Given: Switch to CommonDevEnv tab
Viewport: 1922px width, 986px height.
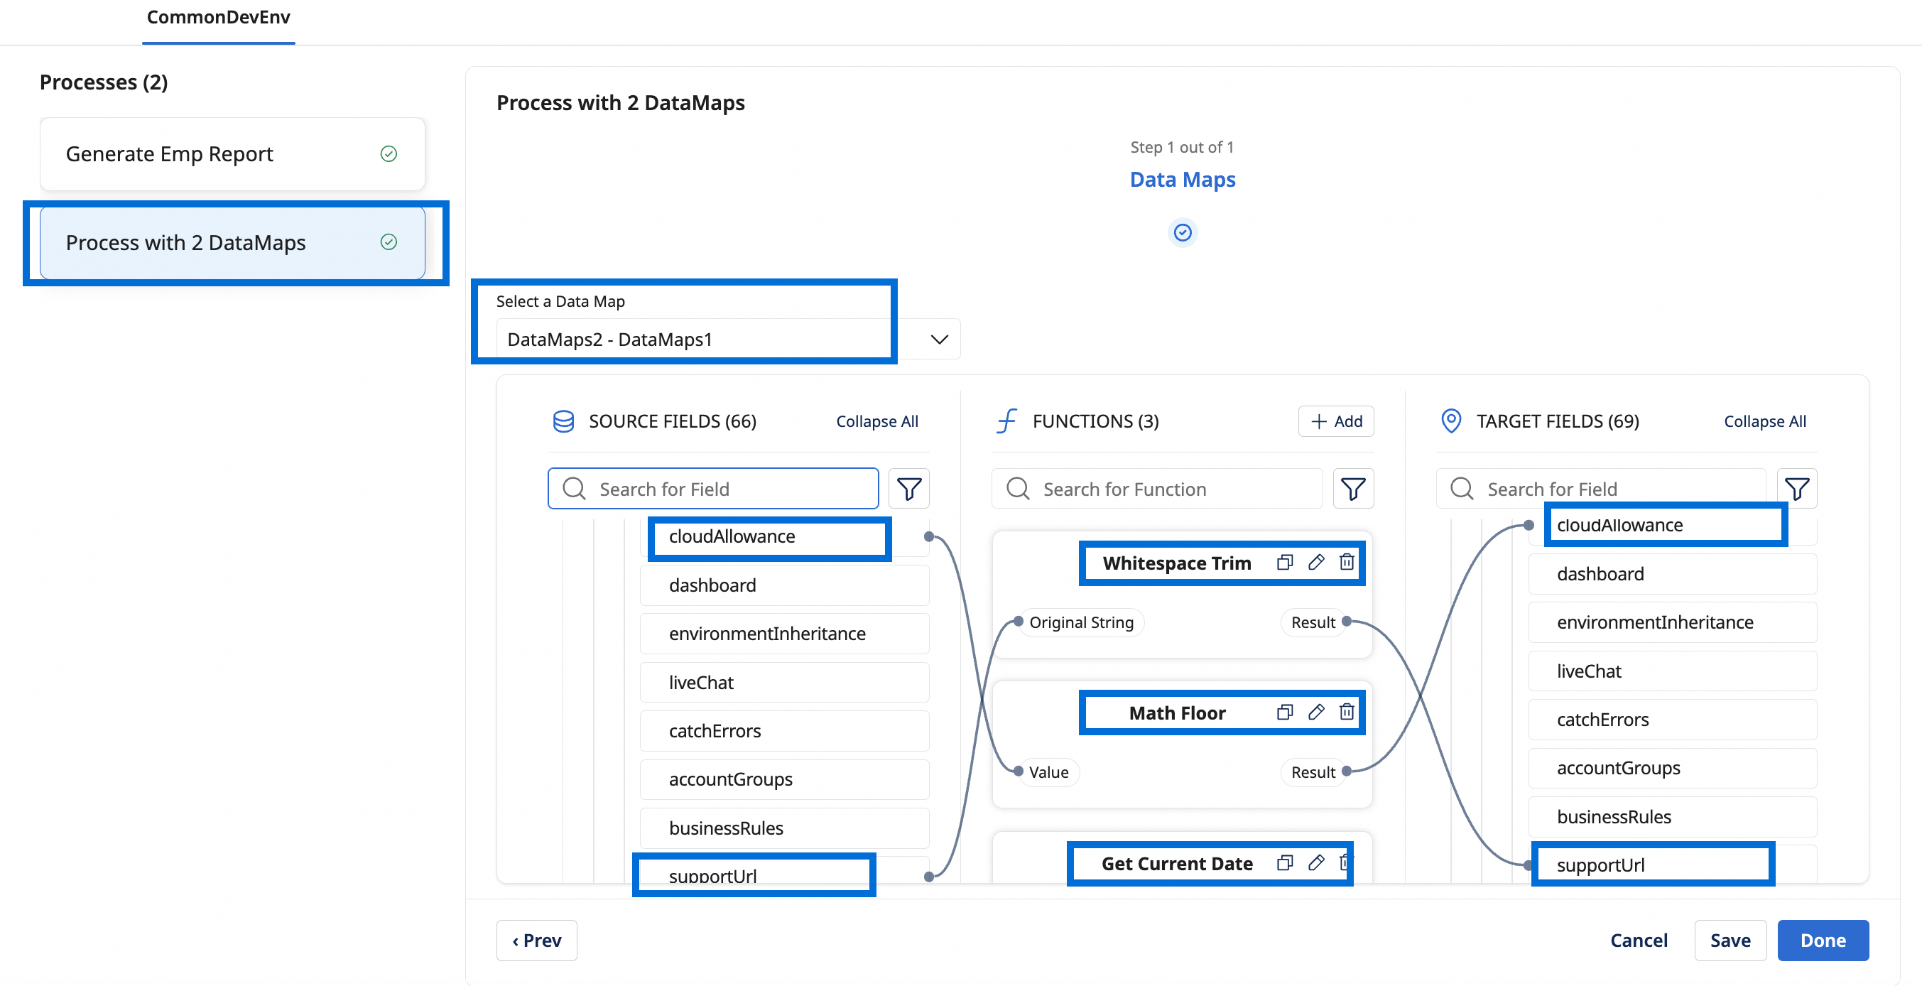Looking at the screenshot, I should (218, 17).
